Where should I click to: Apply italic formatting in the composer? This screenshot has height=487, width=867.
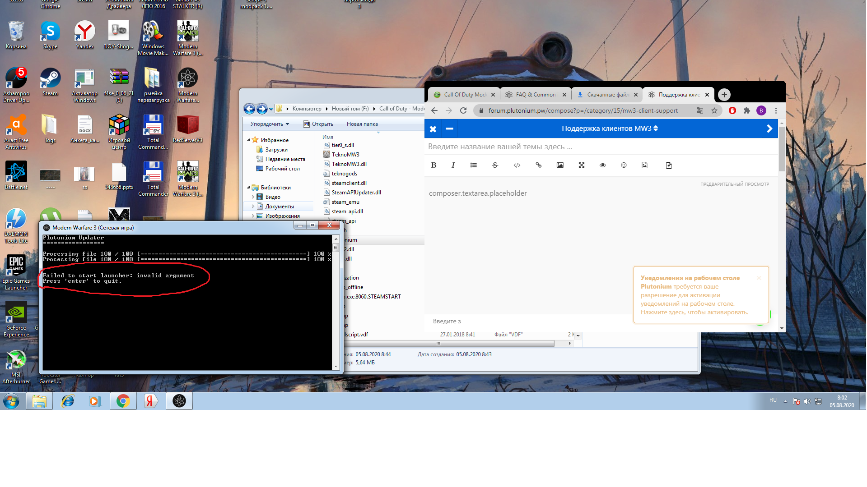pos(453,165)
